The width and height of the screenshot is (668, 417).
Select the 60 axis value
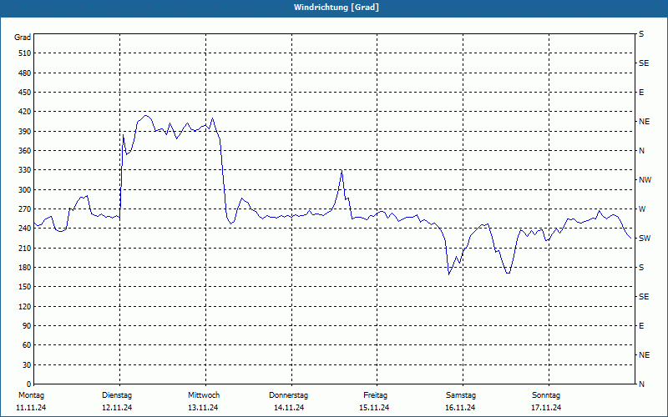pos(27,345)
